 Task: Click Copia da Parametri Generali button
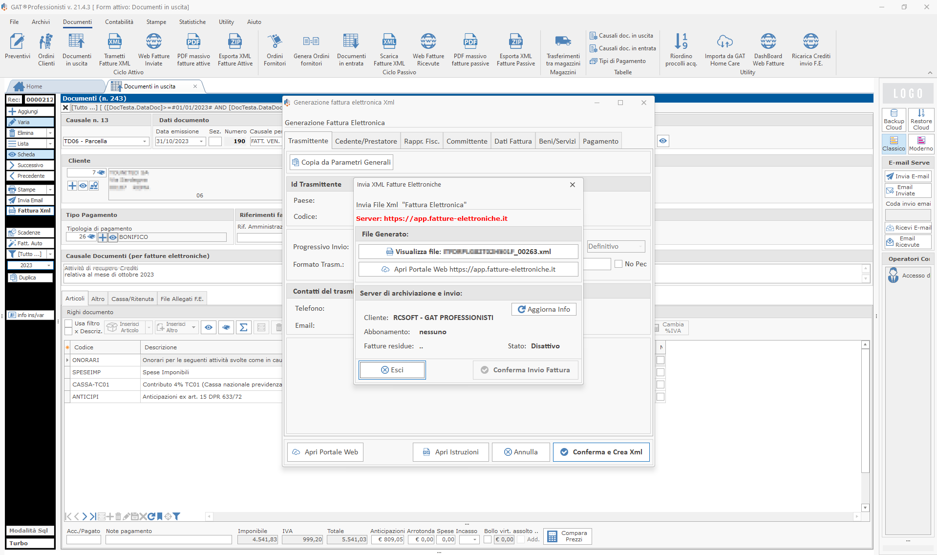click(341, 162)
